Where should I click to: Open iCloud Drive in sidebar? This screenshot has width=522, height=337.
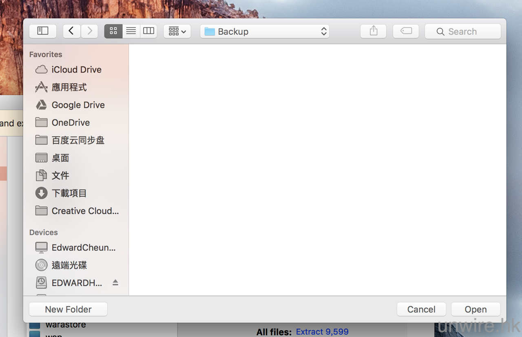pos(76,70)
